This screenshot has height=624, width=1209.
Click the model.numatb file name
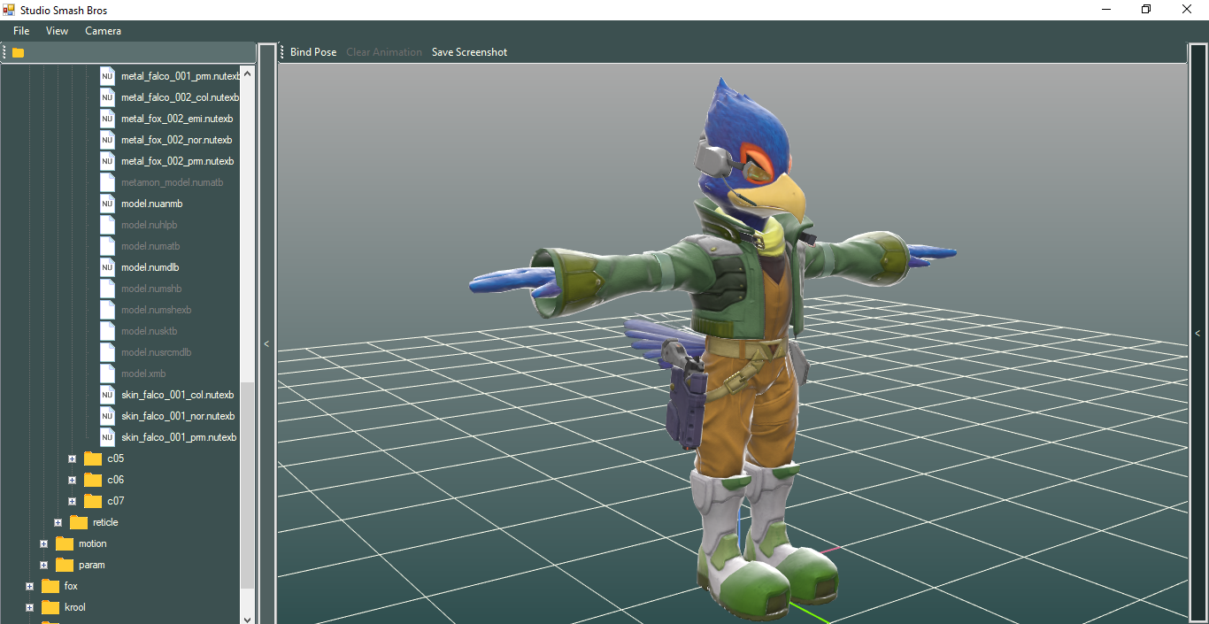(150, 246)
